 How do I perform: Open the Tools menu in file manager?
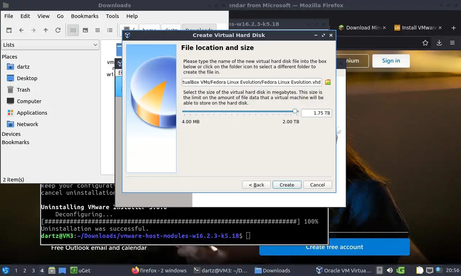coord(112,16)
